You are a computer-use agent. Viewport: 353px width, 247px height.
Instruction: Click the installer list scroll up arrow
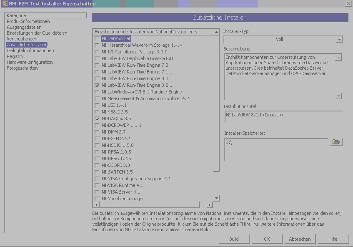click(x=216, y=32)
